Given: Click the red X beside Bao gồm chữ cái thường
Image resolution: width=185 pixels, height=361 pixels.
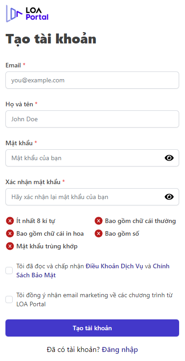Looking at the screenshot, I should tap(99, 221).
